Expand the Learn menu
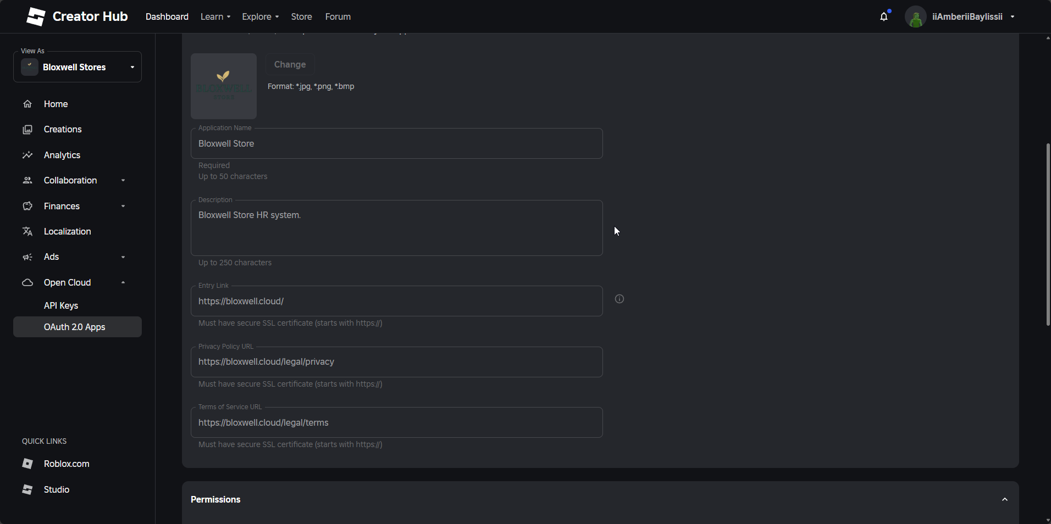 pyautogui.click(x=215, y=17)
